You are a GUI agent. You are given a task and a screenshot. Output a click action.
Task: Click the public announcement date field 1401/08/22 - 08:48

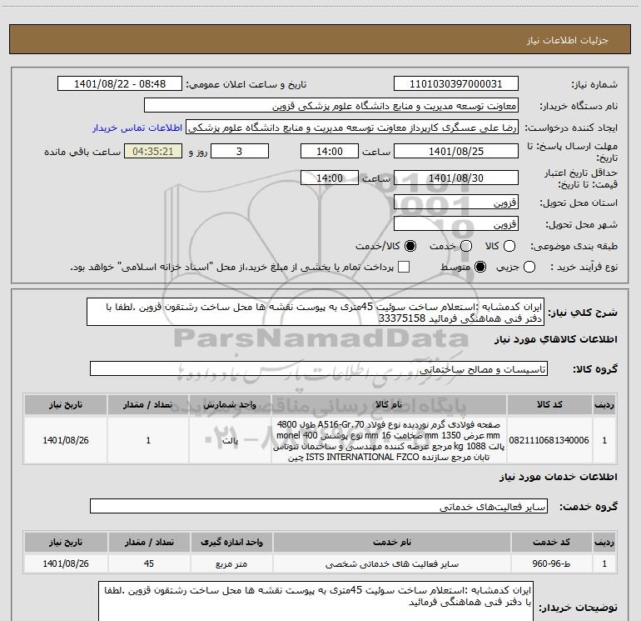(x=120, y=84)
